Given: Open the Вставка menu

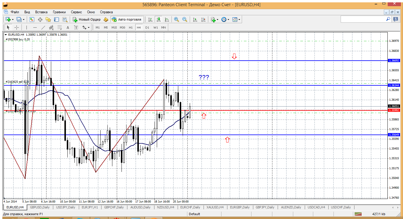Looking at the screenshot, I should coord(41,12).
